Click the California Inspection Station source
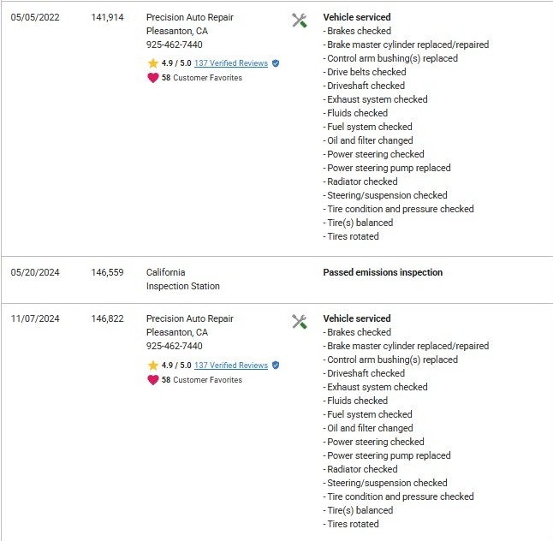This screenshot has height=541, width=553. tap(182, 279)
